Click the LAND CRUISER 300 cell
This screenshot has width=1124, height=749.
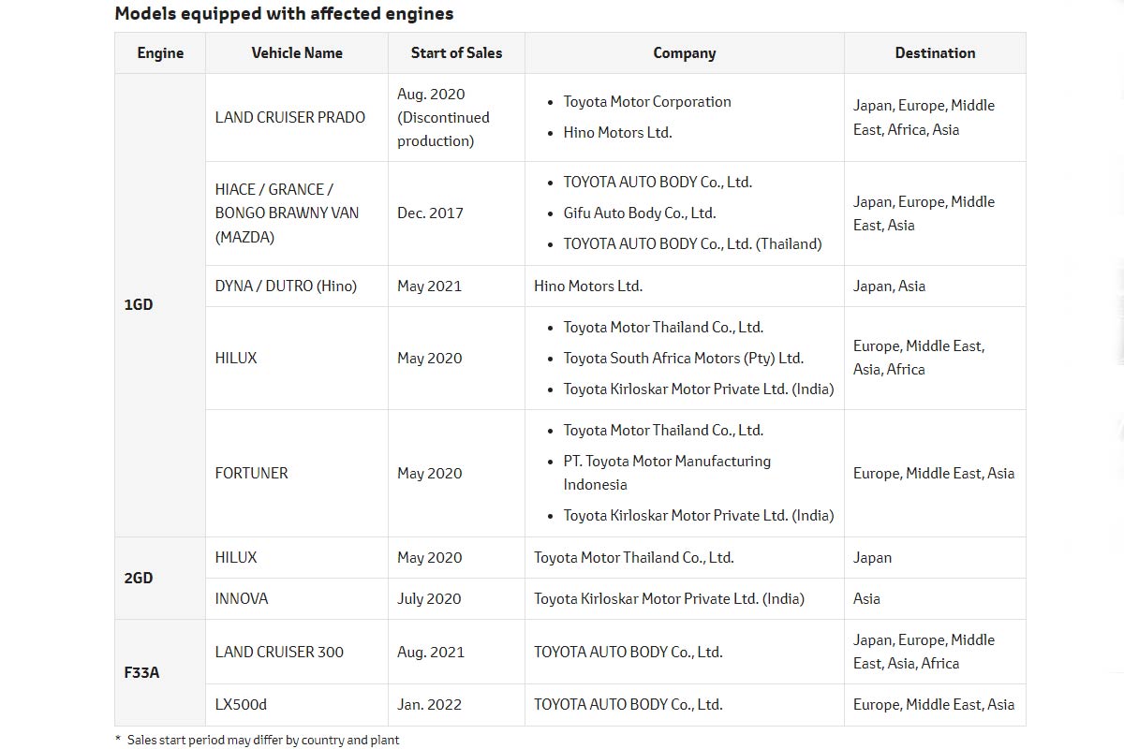pyautogui.click(x=279, y=652)
